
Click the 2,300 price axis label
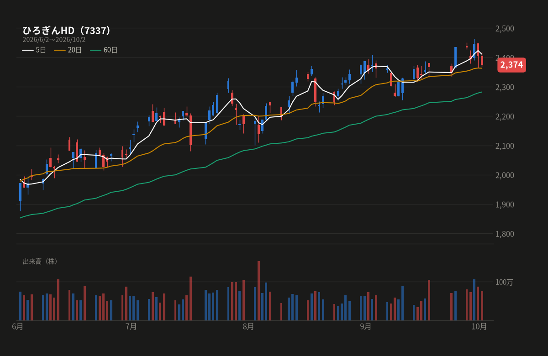[x=505, y=87]
